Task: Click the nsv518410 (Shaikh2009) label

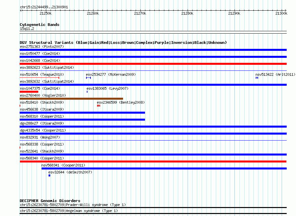Action: [42, 102]
